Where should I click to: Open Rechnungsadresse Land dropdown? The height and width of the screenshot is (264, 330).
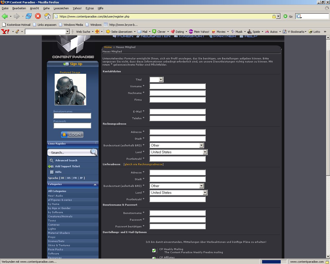coord(178,152)
